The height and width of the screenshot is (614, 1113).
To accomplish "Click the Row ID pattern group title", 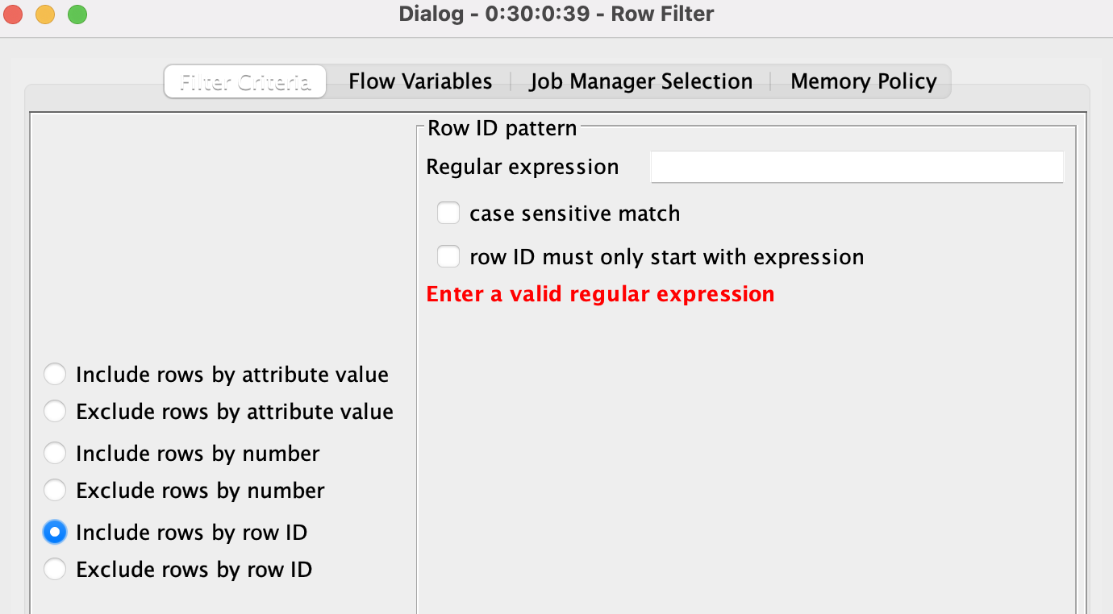I will [502, 128].
